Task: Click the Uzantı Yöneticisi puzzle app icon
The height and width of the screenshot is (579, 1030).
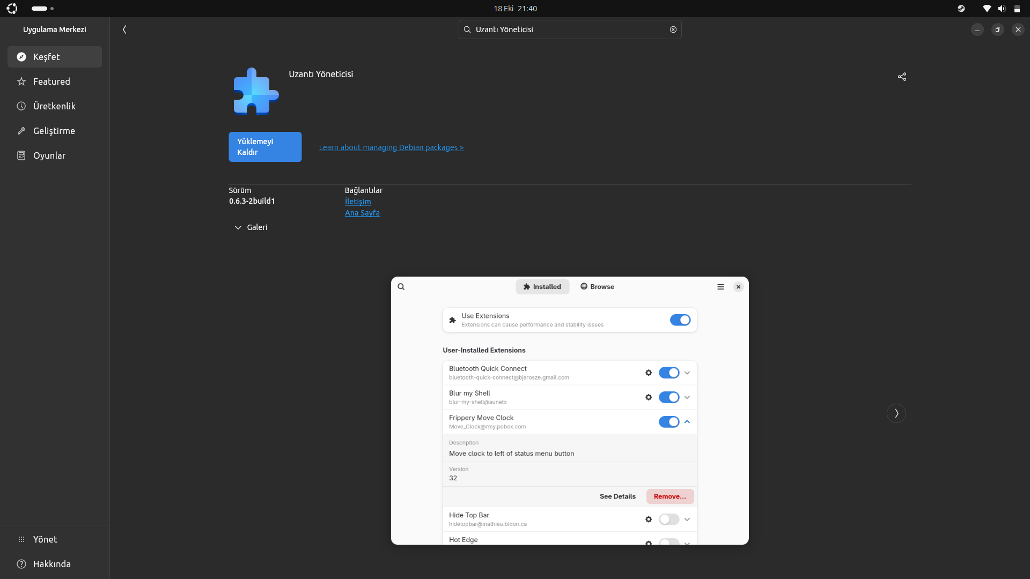Action: [256, 92]
